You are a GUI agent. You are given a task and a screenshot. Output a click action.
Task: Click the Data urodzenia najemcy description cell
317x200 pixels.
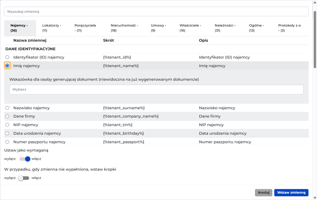click(x=223, y=133)
